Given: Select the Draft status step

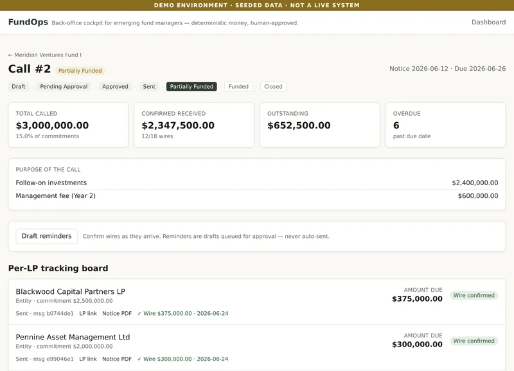Looking at the screenshot, I should click(19, 87).
